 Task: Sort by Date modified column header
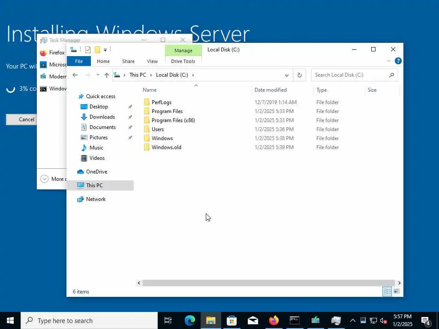point(271,90)
